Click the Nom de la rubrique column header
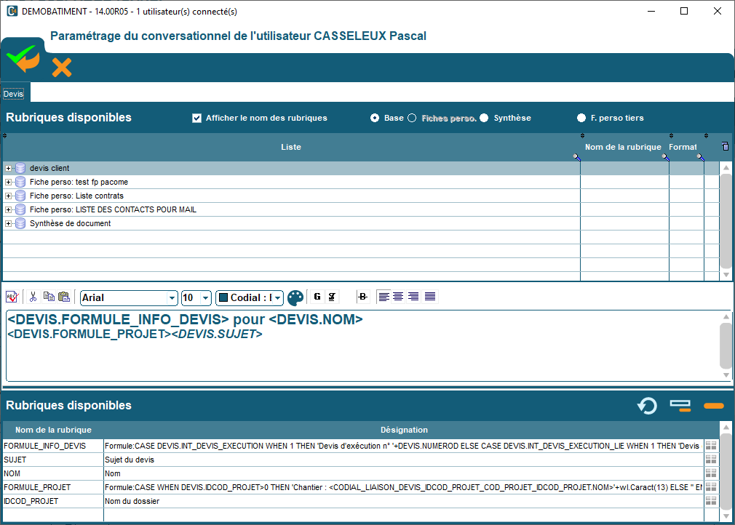 (623, 147)
